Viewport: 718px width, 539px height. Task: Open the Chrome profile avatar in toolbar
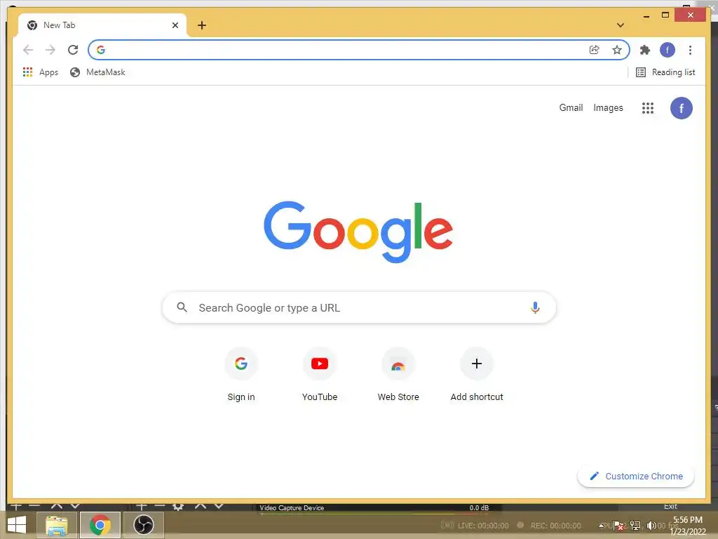point(668,50)
